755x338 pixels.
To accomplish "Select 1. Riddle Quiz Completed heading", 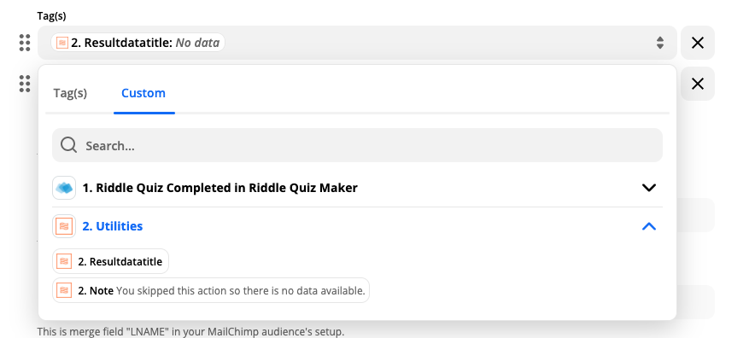I will tap(220, 188).
